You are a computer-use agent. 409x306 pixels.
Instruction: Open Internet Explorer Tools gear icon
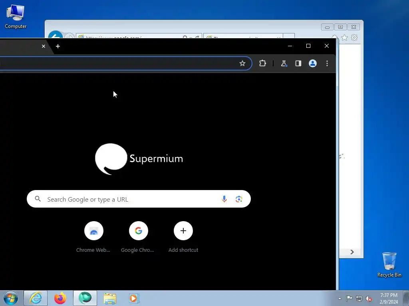354,38
